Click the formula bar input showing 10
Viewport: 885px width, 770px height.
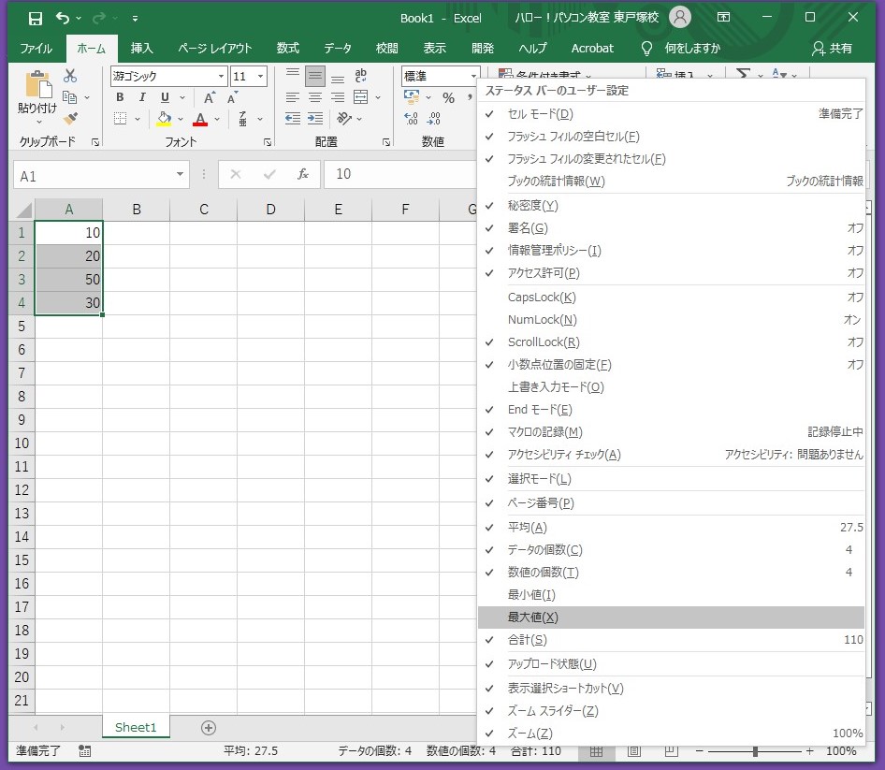tap(400, 174)
